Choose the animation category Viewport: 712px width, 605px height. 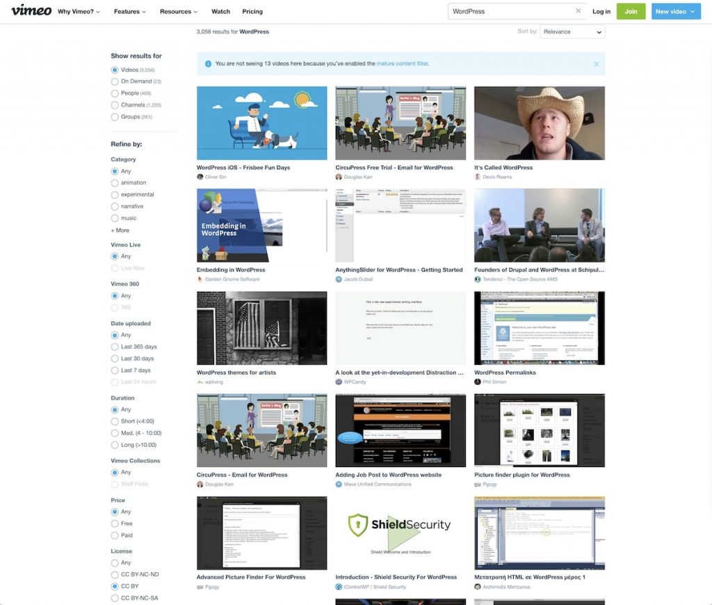(115, 183)
